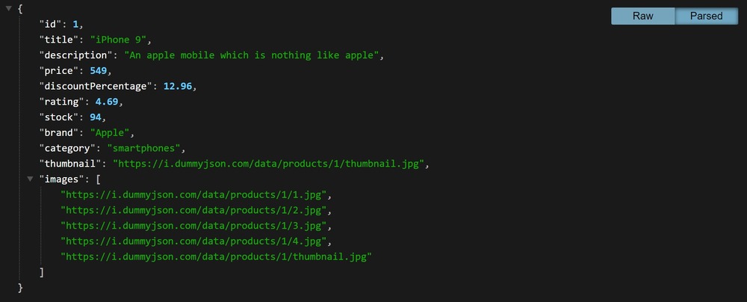Viewport: 747px width, 302px height.
Task: Click the discountPercentage value 12.96
Action: 178,86
